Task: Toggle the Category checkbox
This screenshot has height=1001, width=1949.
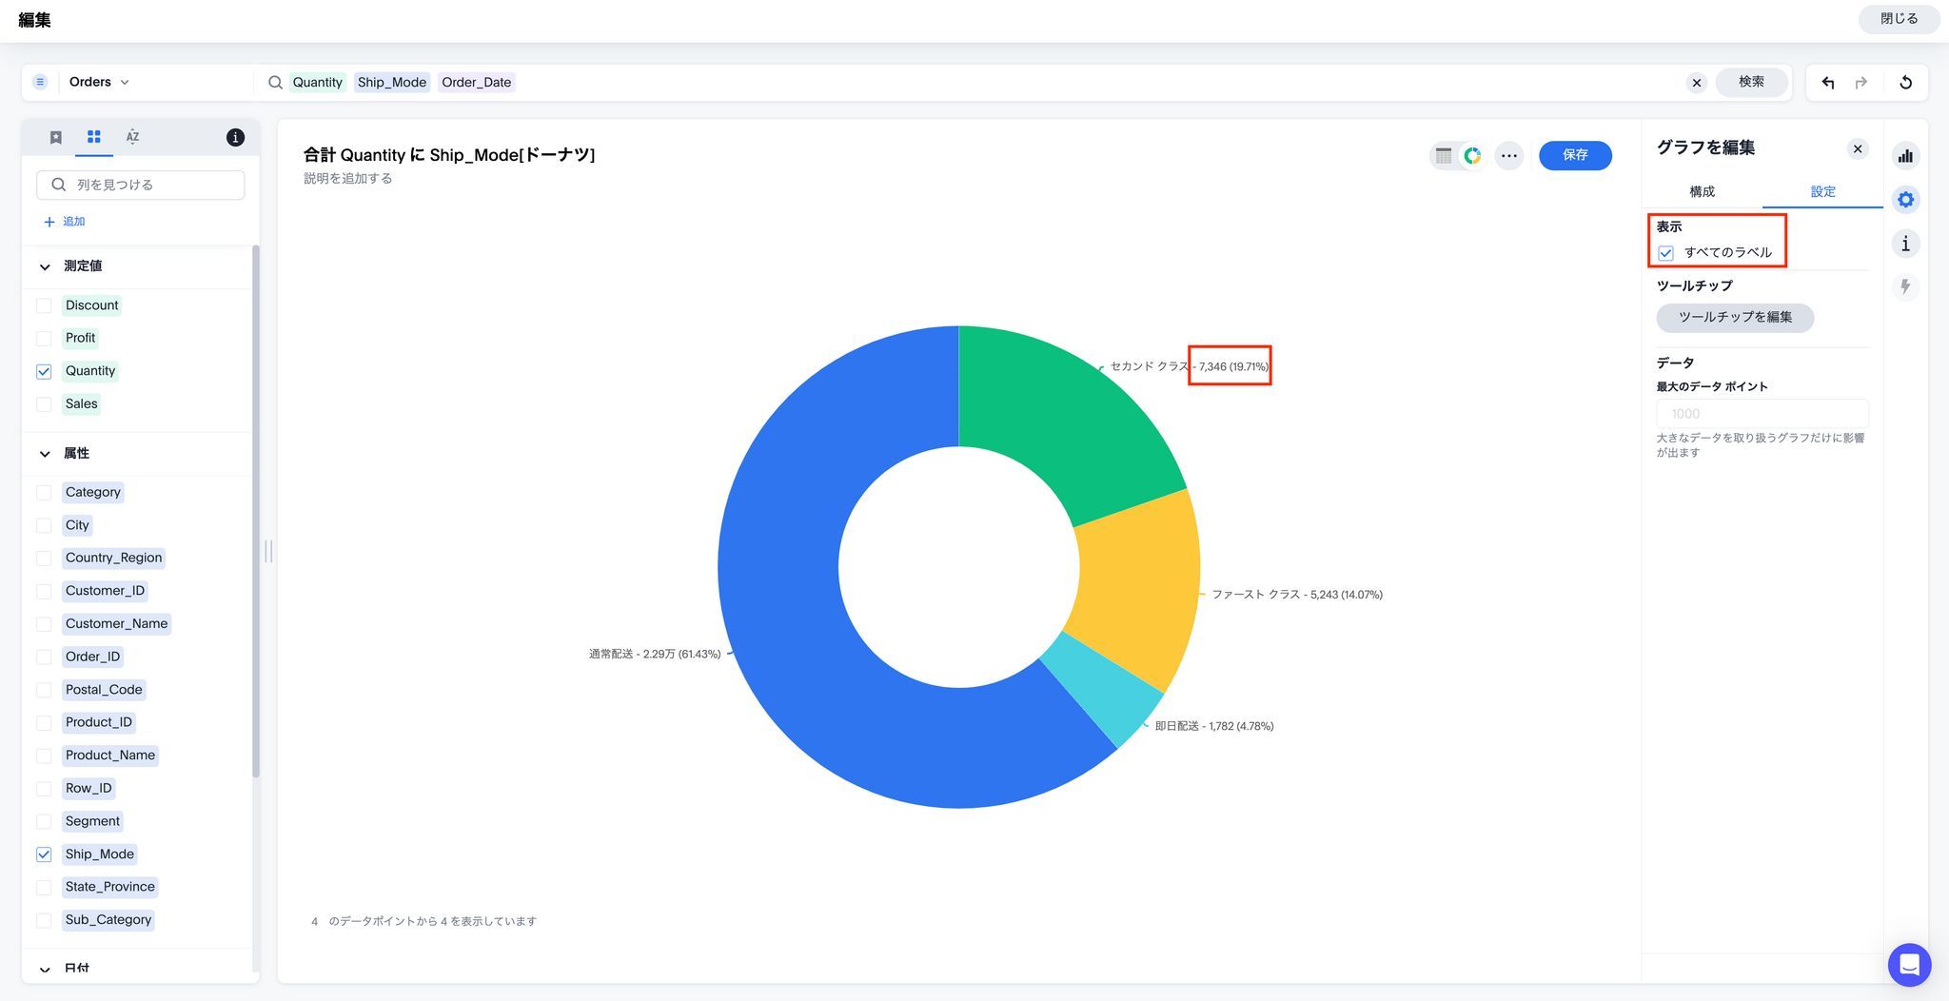Action: (44, 493)
